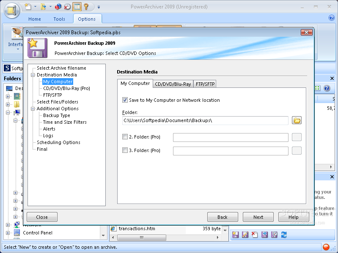Open the New archive dropdown arrow
This screenshot has height=253, width=338.
coord(35,7)
